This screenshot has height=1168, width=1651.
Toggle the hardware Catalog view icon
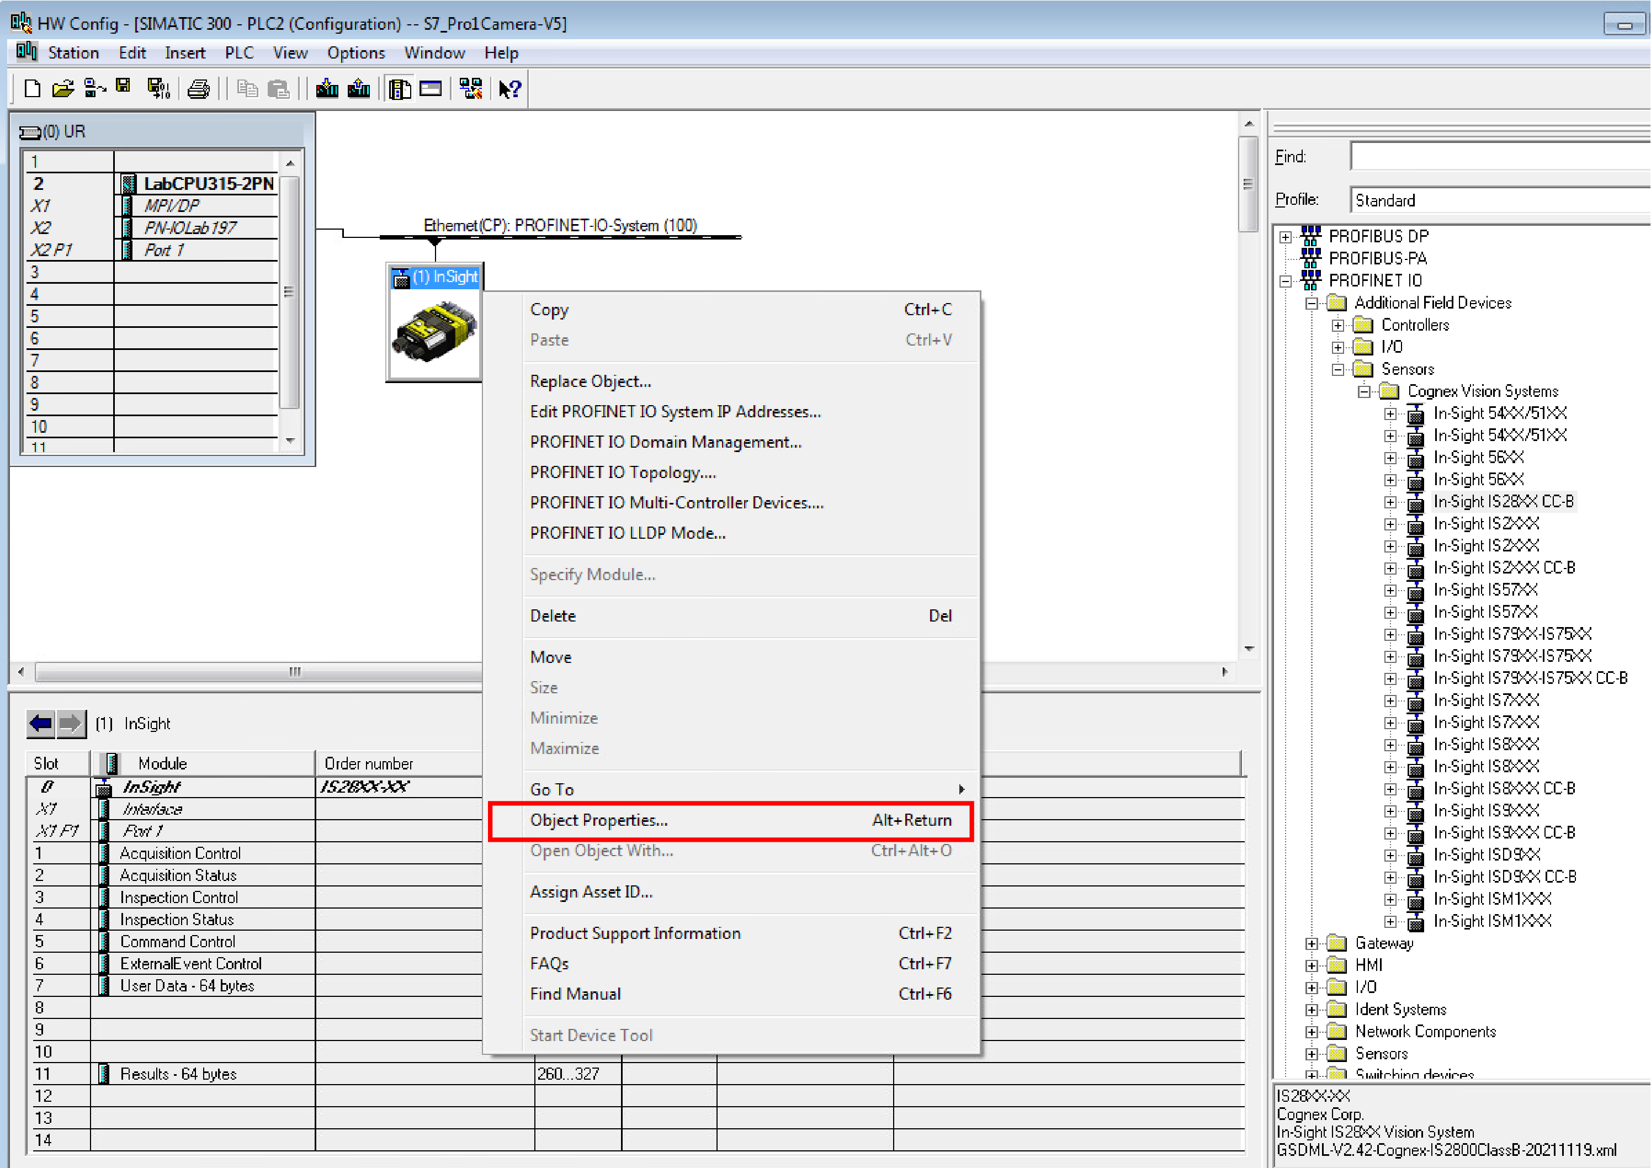pos(400,88)
